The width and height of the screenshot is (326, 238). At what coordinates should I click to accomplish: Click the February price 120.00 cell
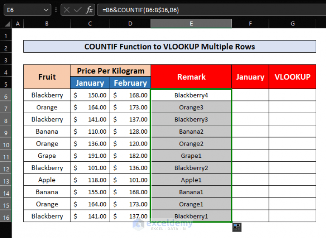point(130,143)
